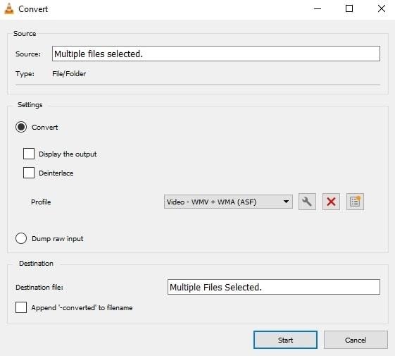Click the Destination file input field

point(274,287)
